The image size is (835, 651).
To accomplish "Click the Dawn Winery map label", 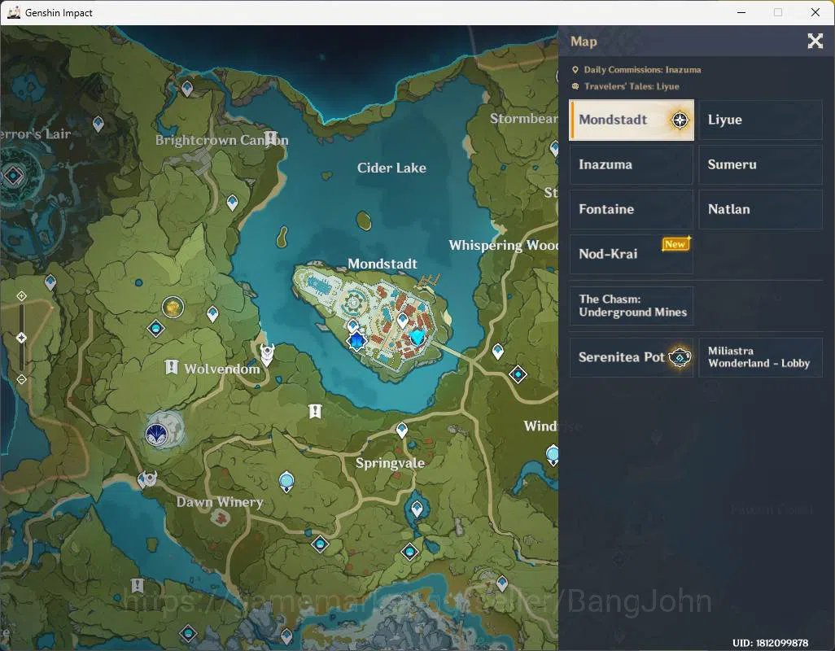I will (x=220, y=502).
